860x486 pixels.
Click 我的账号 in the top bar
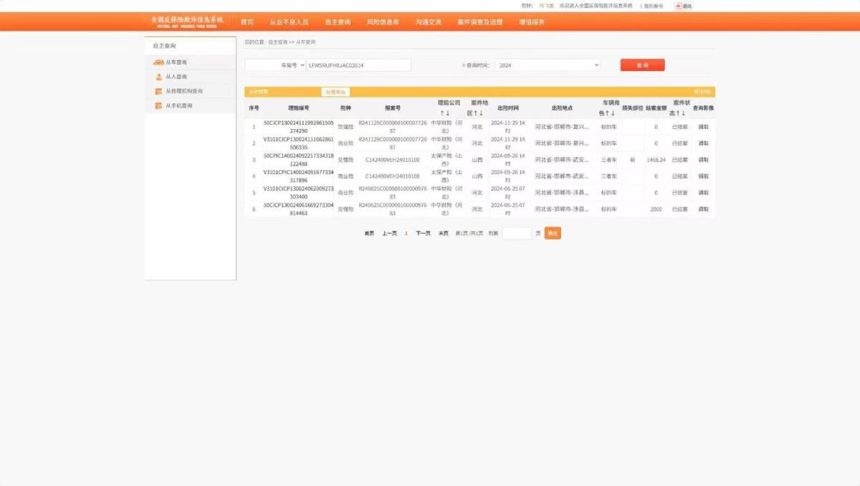[x=653, y=6]
